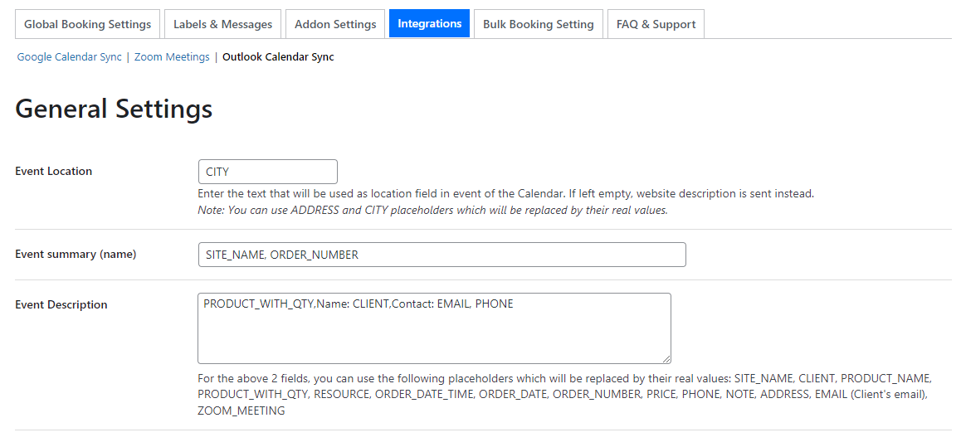Navigate to the Zoom Meetings link
The image size is (961, 447).
pos(172,57)
